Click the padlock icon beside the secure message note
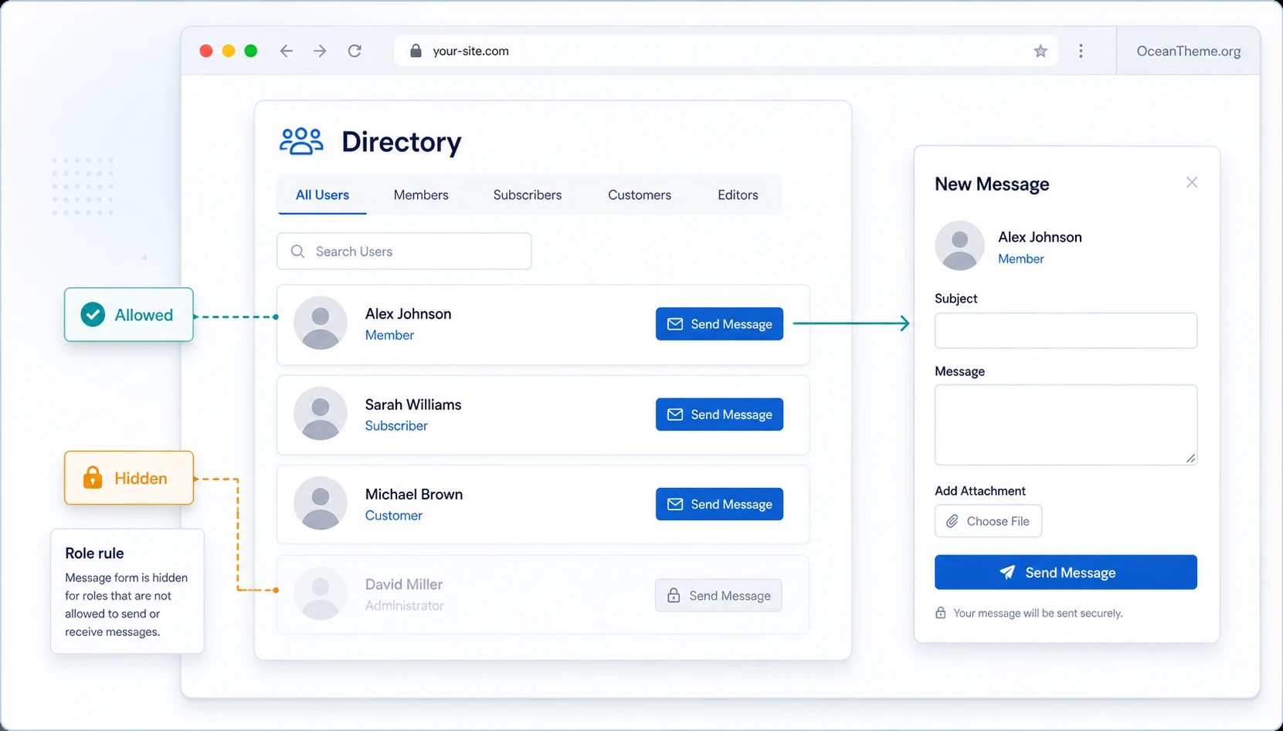The image size is (1283, 731). click(940, 613)
